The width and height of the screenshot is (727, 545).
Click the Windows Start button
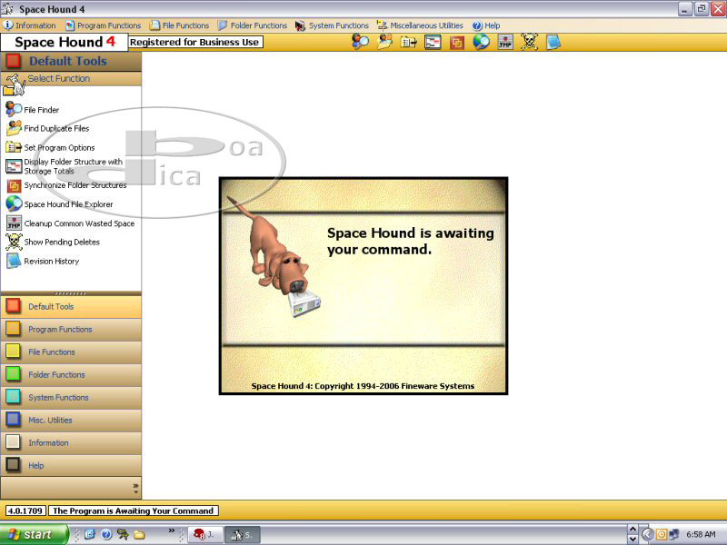click(34, 534)
